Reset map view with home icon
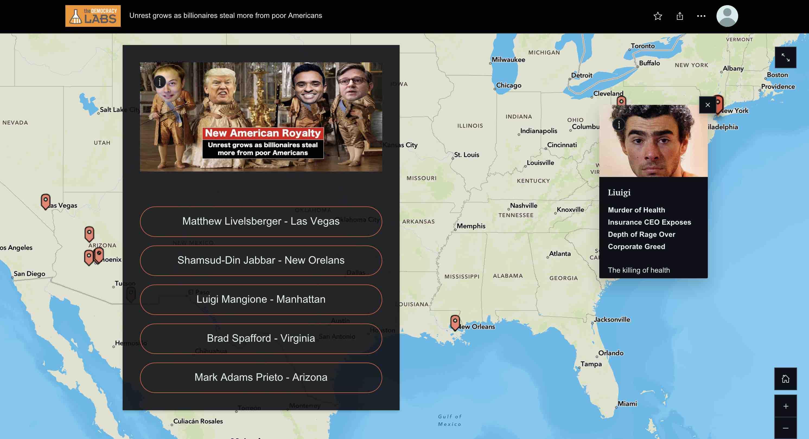The image size is (809, 439). tap(785, 379)
